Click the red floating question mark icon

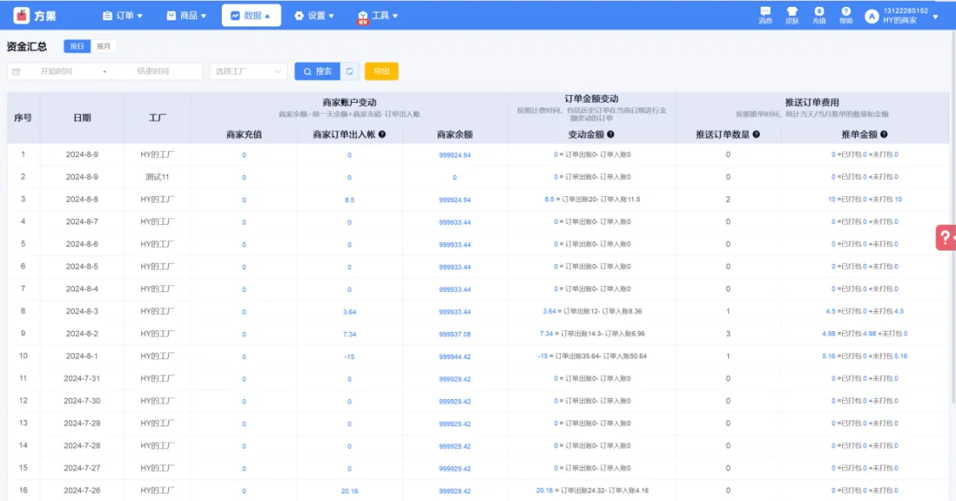(945, 238)
